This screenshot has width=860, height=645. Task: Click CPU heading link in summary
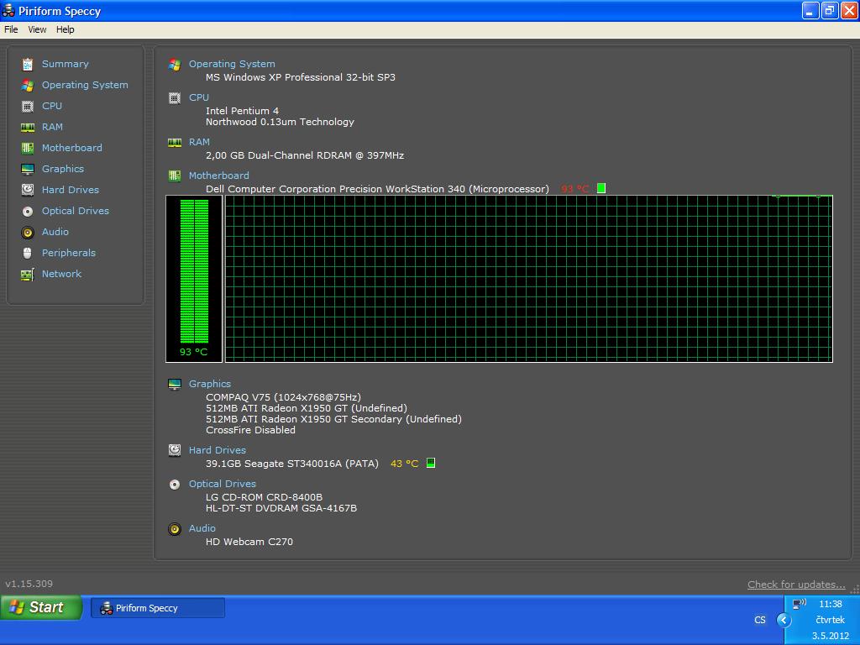coord(199,97)
